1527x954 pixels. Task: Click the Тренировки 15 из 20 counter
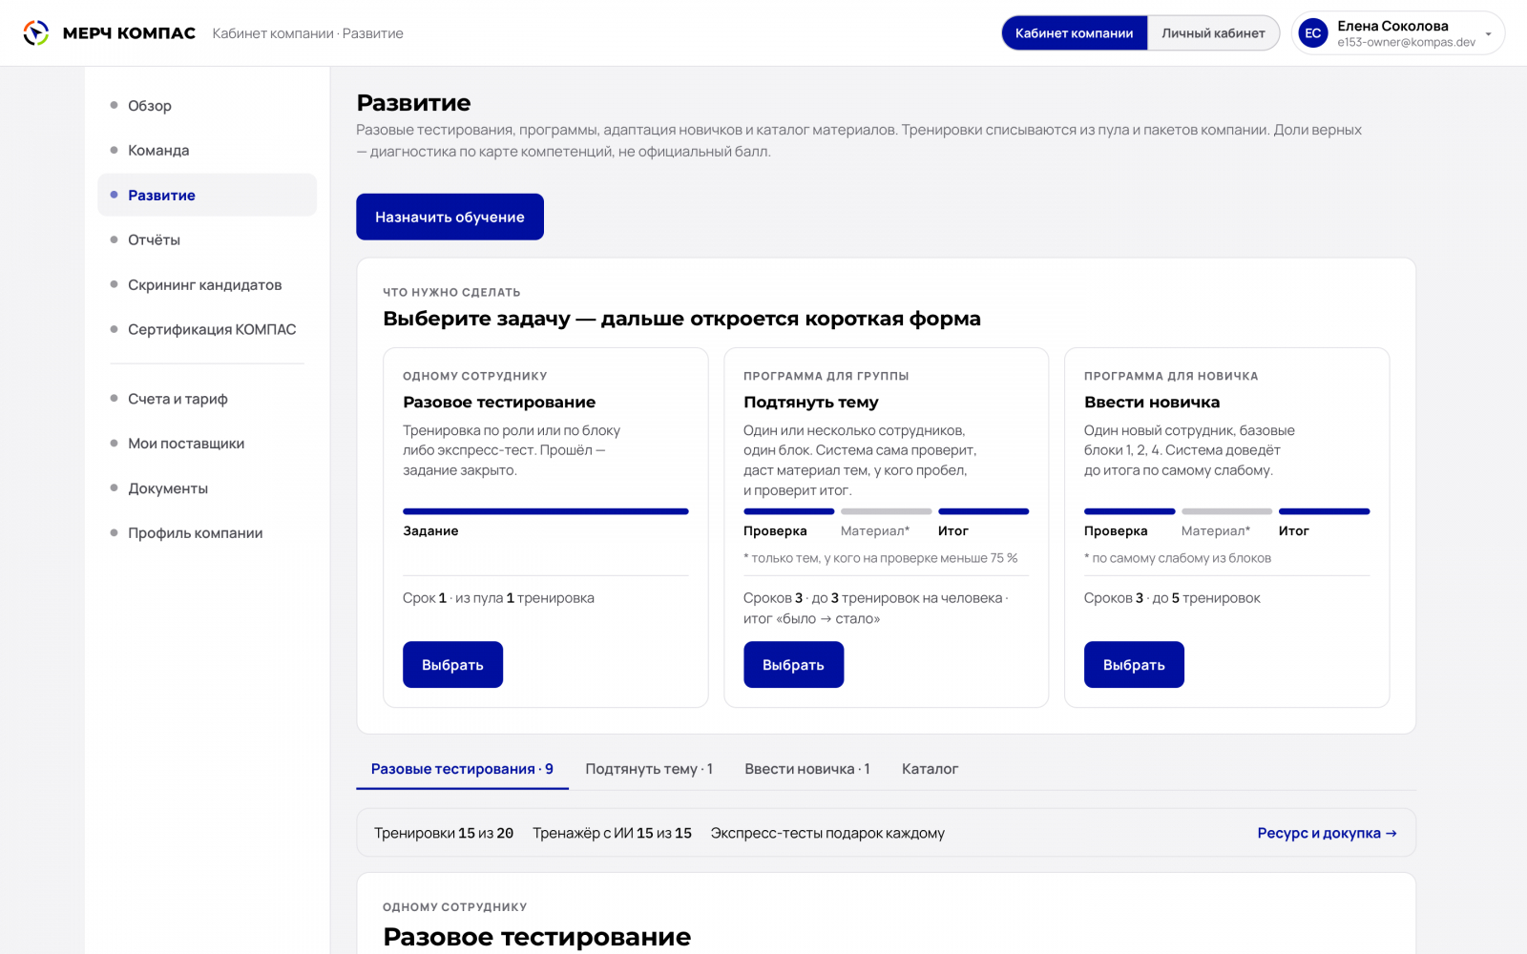444,833
